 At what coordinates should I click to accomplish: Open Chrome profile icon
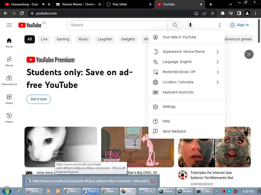tap(247, 13)
